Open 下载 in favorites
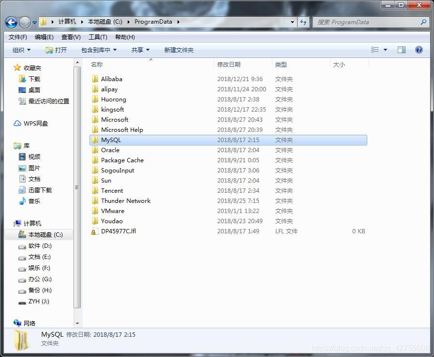The image size is (434, 357). point(30,79)
